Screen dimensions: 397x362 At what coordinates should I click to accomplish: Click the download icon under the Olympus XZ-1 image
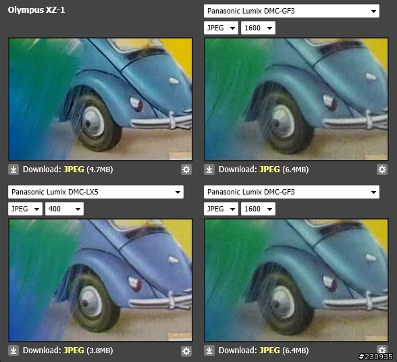tap(14, 170)
